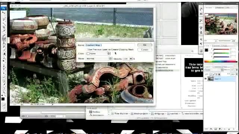Click the dialog Opacity value field
Screen dimensions: 239x134
(126, 59)
